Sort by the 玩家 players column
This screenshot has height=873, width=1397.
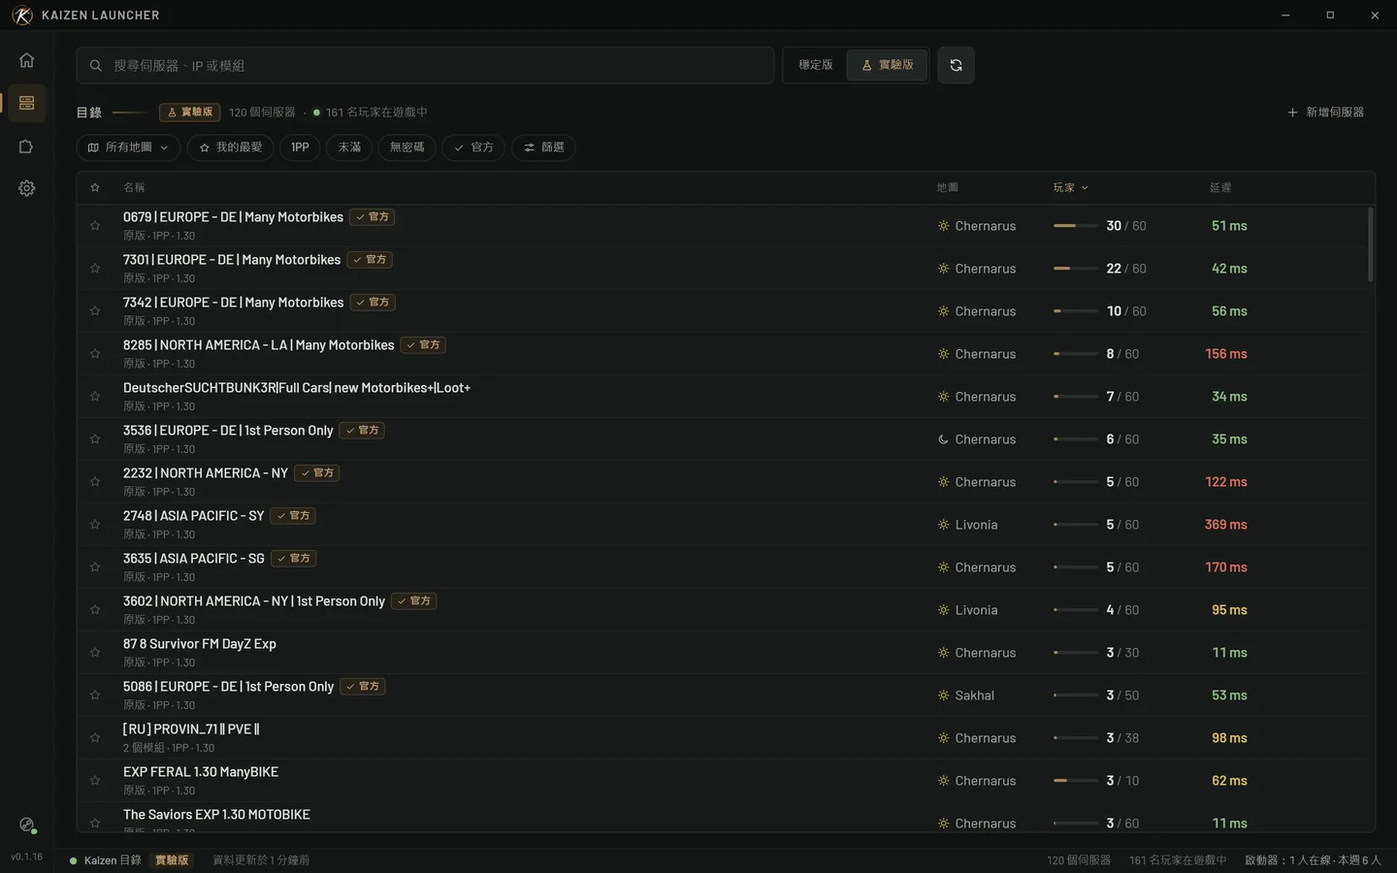point(1071,188)
